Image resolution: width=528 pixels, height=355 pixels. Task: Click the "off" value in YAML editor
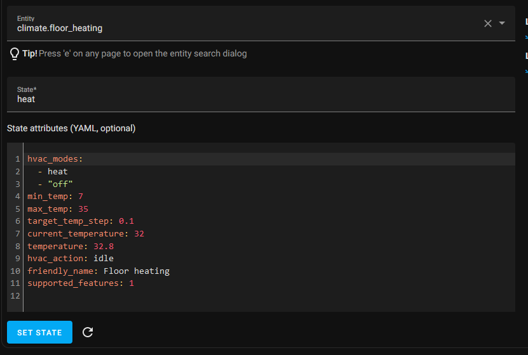click(x=60, y=184)
